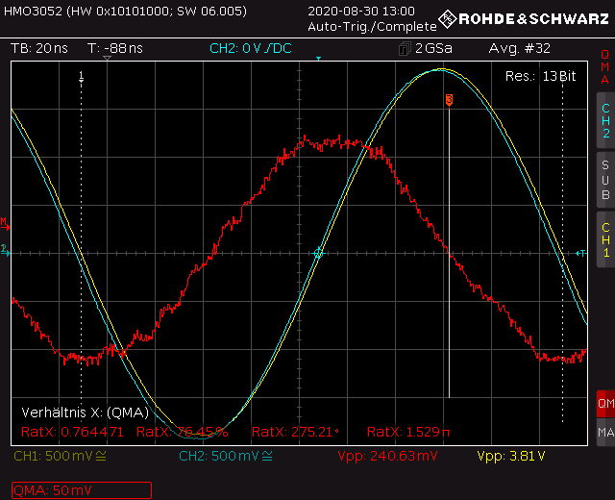Screen dimensions: 615x500
Task: Select the QMA: 50 mV field
Action: (82, 490)
